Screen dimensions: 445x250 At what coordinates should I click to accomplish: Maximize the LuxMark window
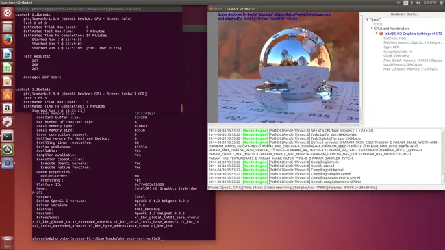point(220,9)
